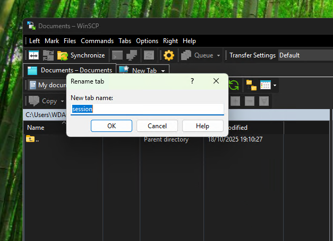Image resolution: width=333 pixels, height=241 pixels.
Task: Switch to Documents – Documents tab
Action: 70,70
